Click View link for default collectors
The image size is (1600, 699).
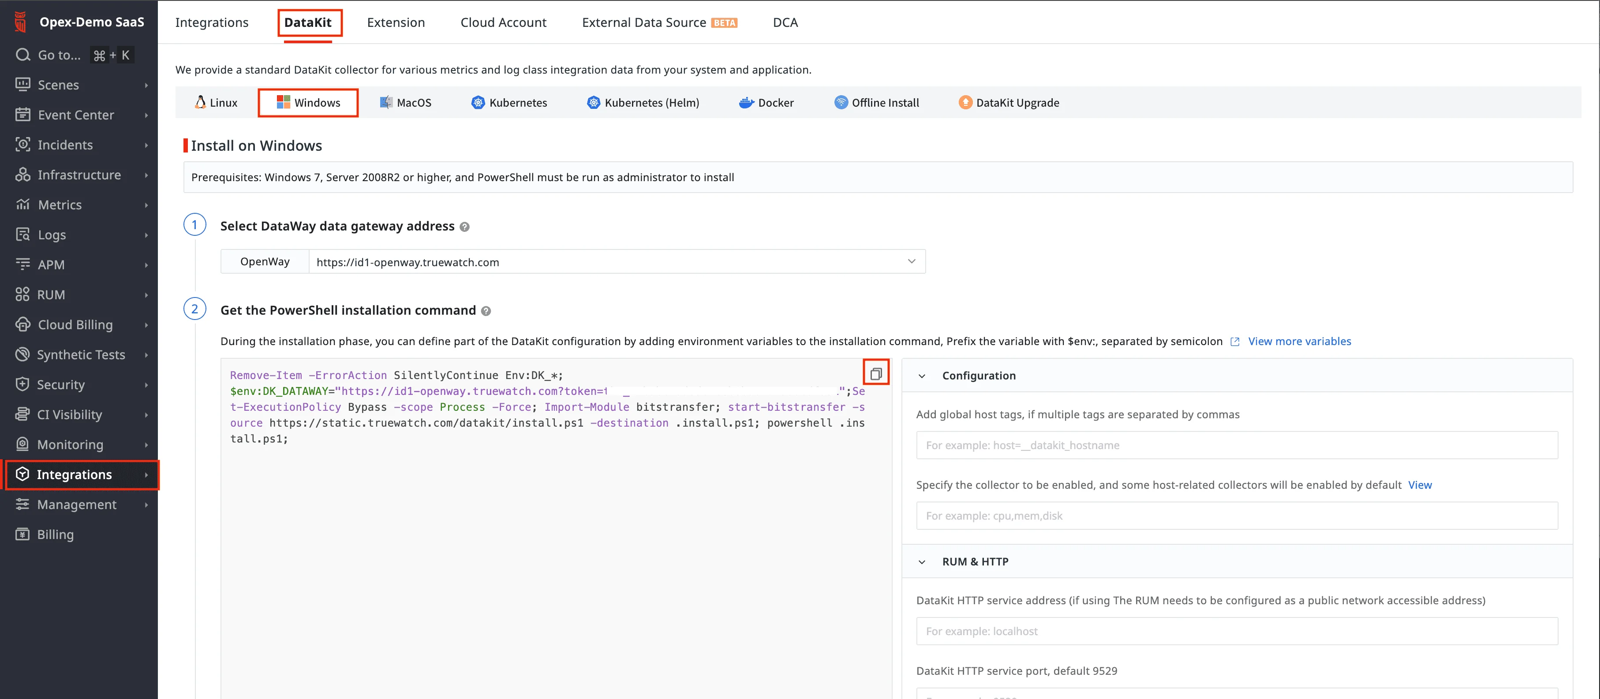click(x=1420, y=485)
